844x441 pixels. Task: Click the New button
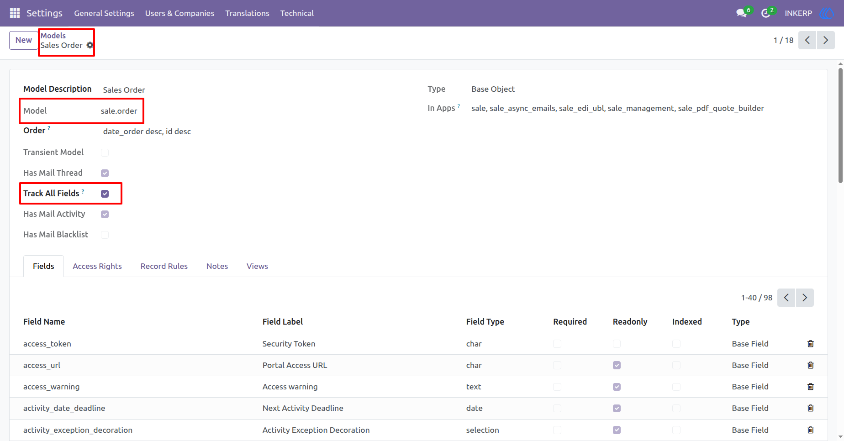pos(24,40)
